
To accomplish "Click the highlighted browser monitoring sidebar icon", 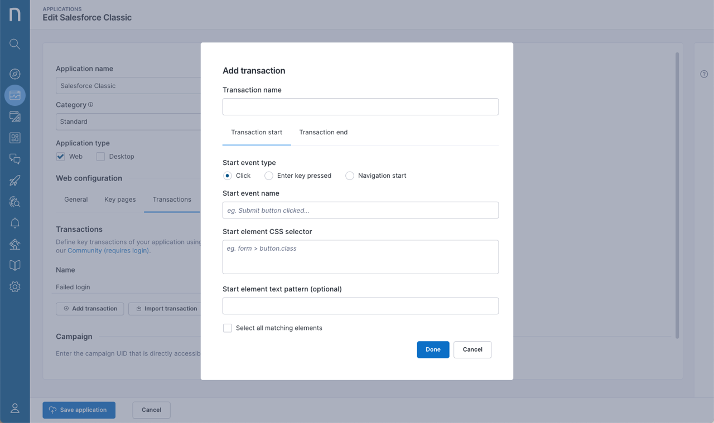I will tap(15, 95).
